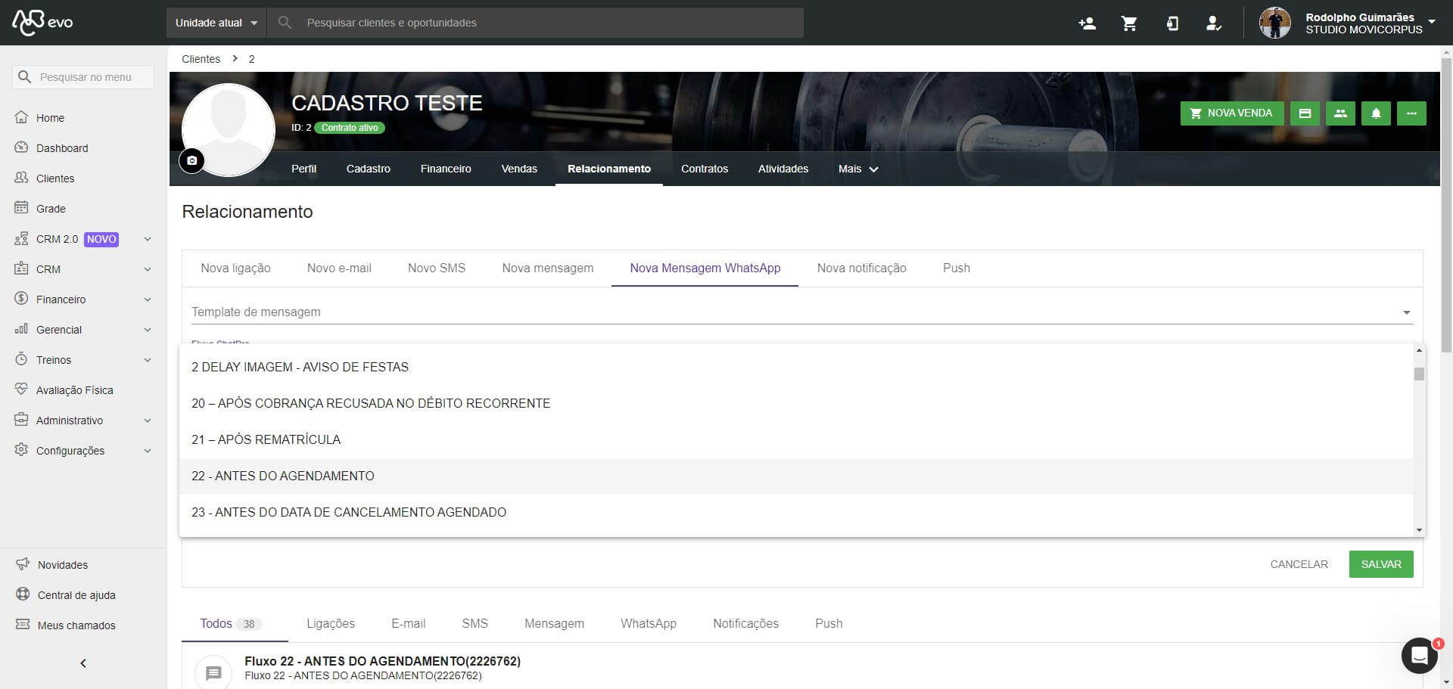Screen dimensions: 1453x689
Task: Click the add client icon in top bar
Action: click(x=1087, y=23)
